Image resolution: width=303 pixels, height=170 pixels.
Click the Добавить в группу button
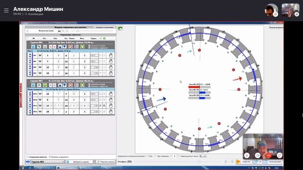(x=80, y=161)
